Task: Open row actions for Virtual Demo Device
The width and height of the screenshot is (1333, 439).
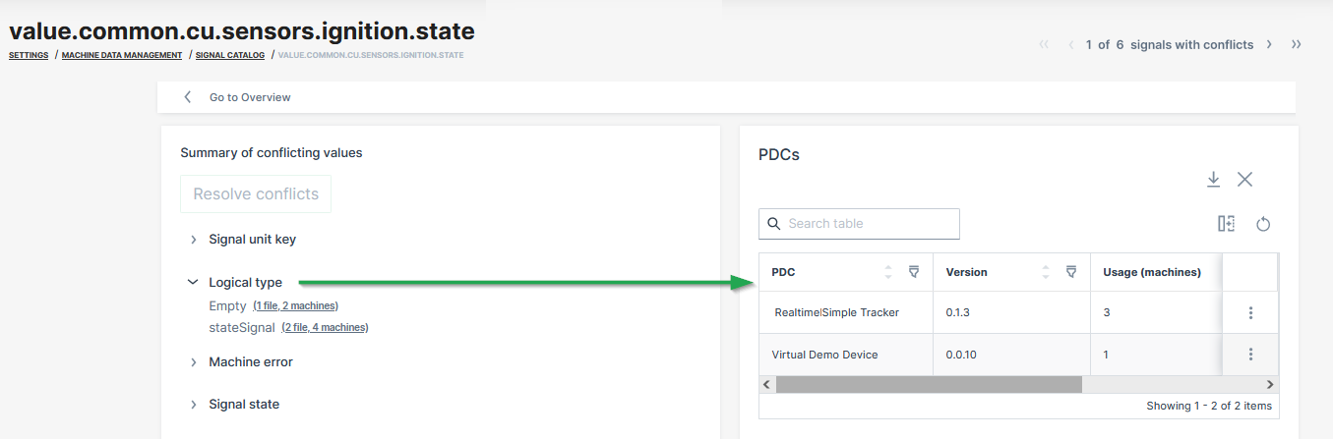Action: (x=1250, y=355)
